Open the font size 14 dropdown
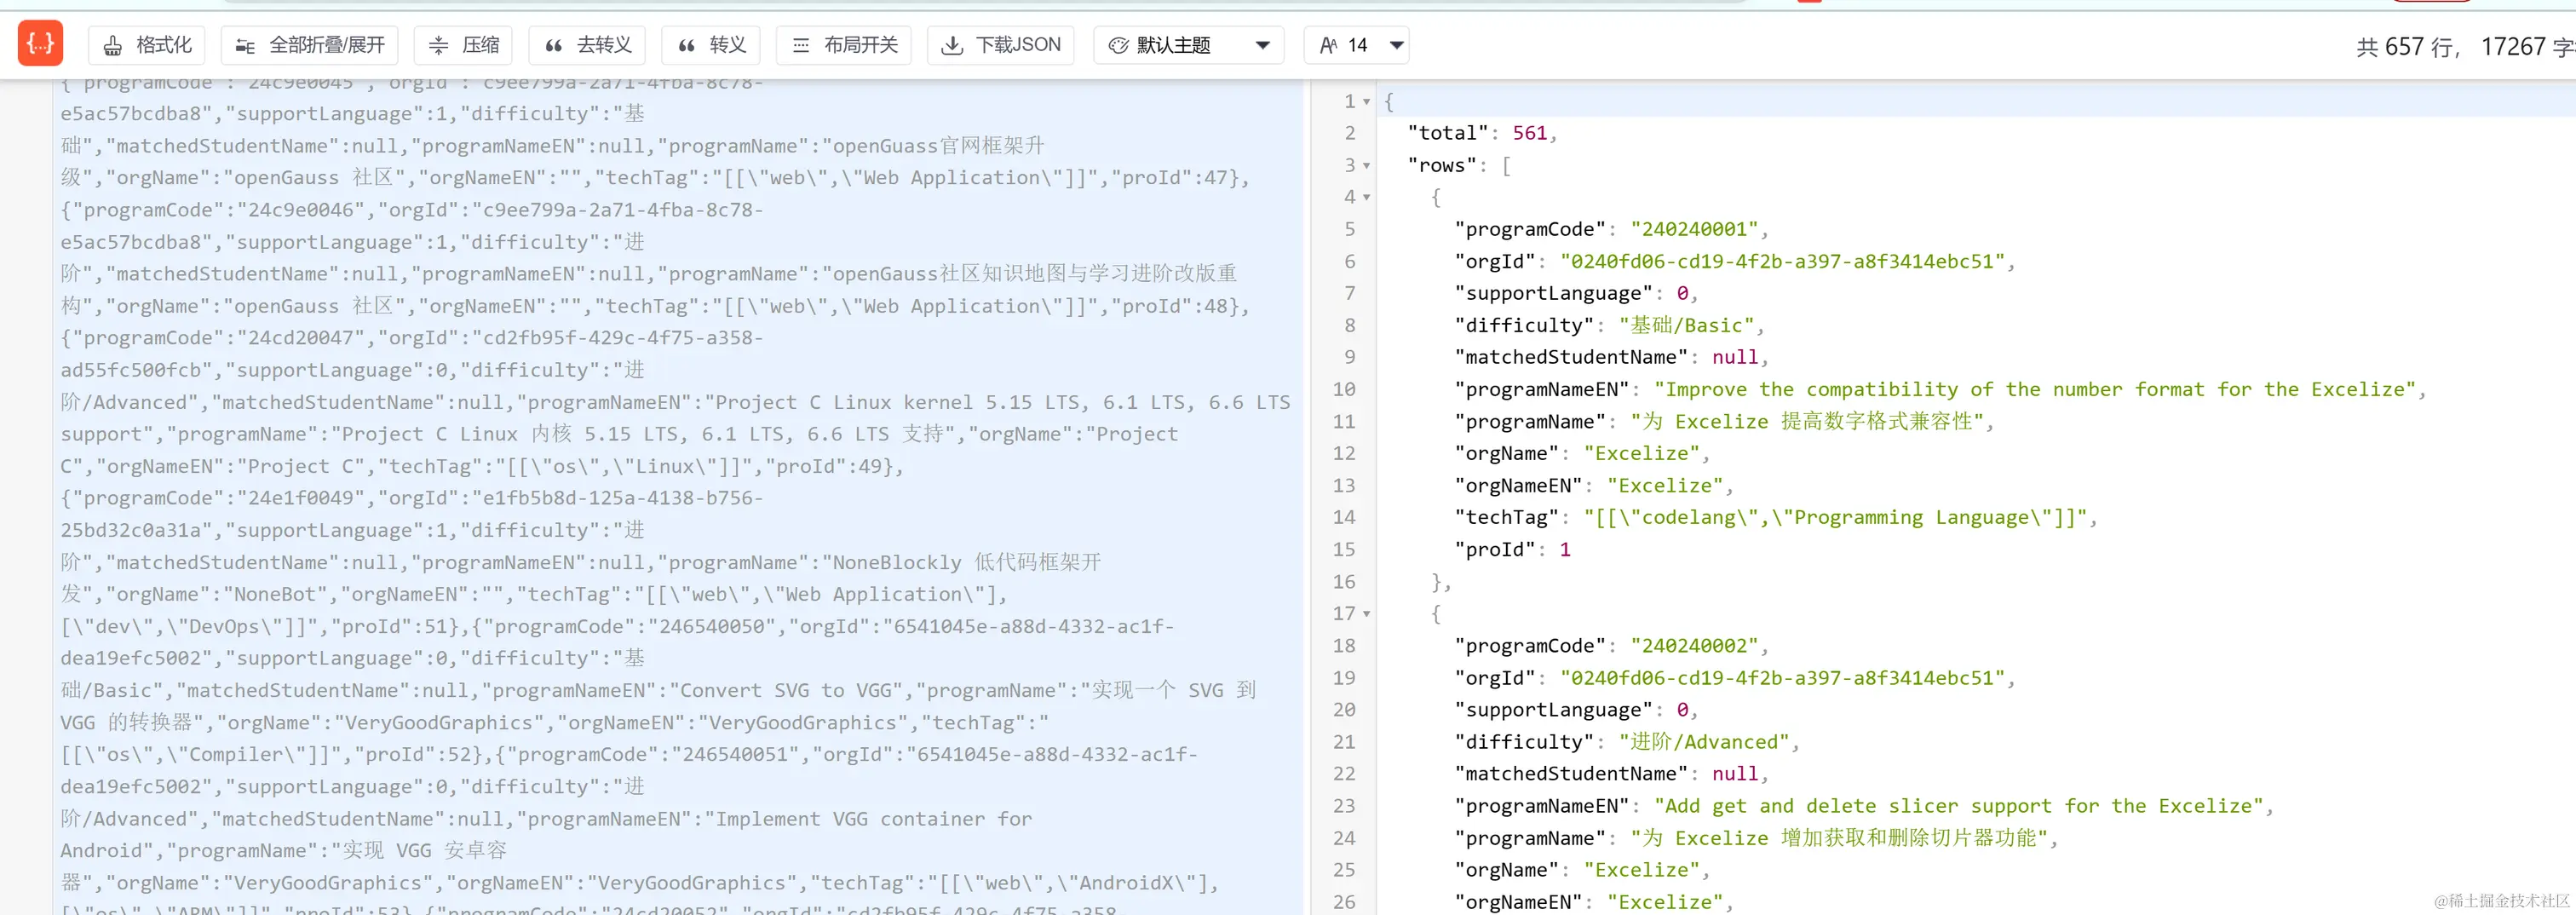The image size is (2576, 915). (x=1357, y=45)
